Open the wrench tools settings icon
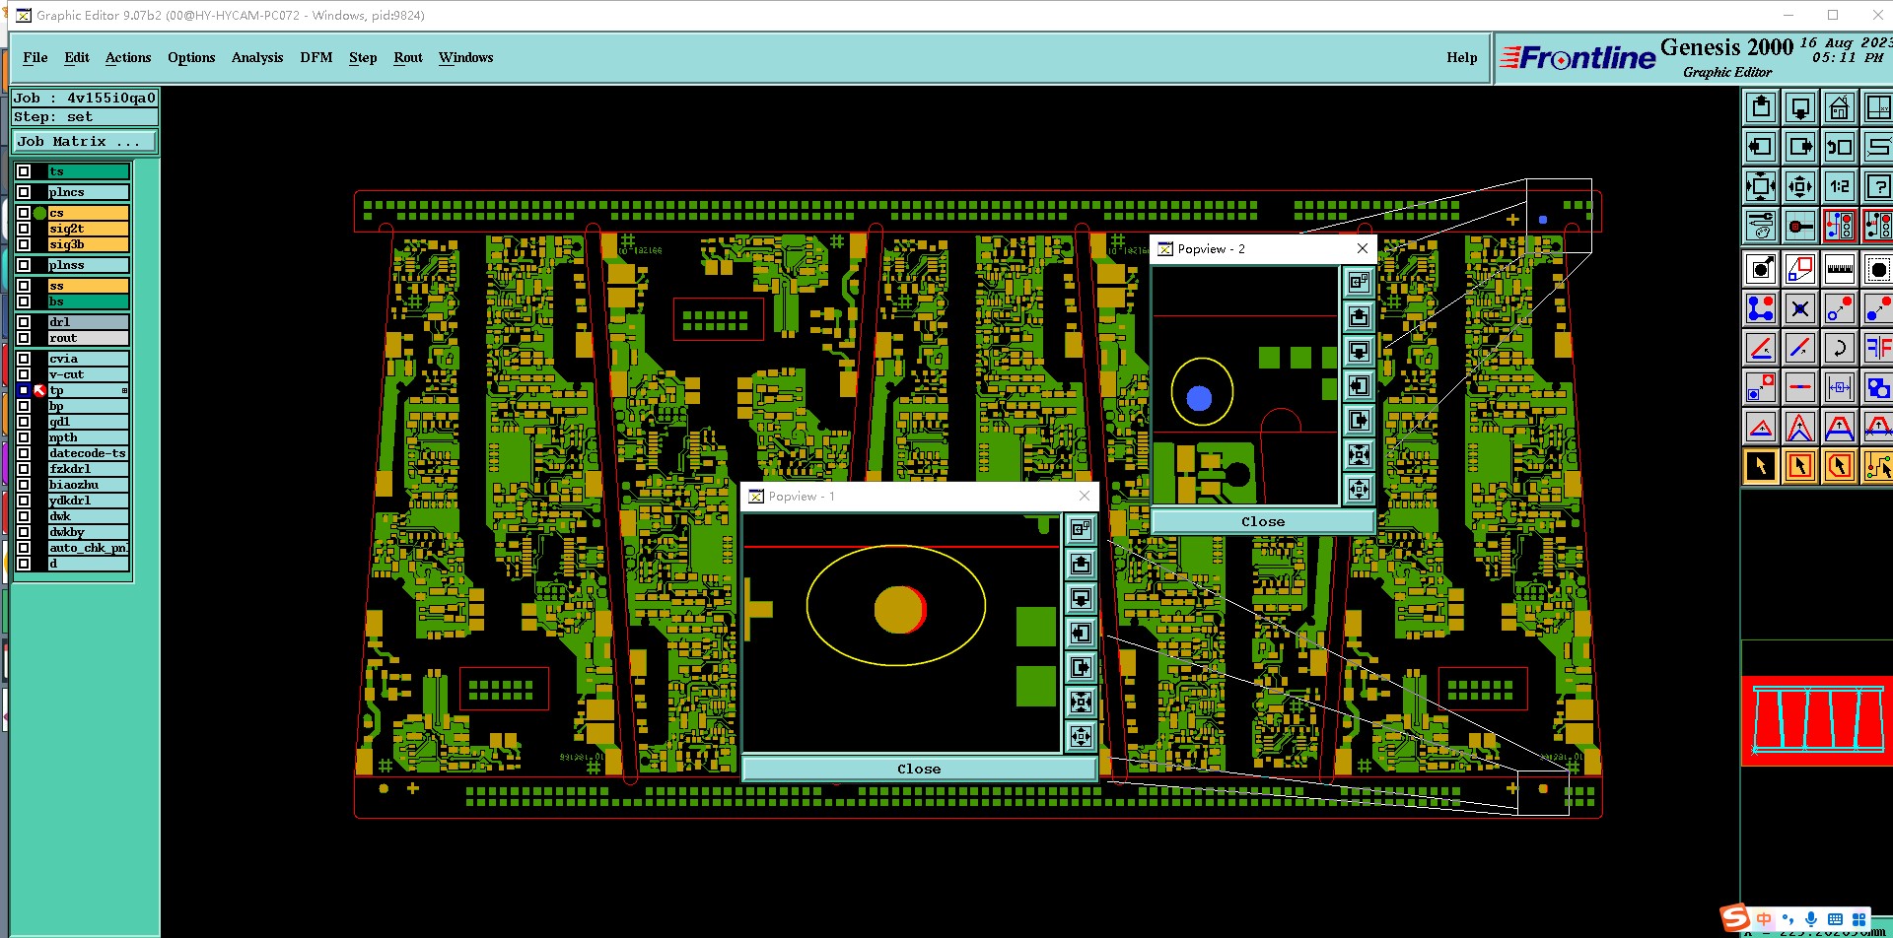 pyautogui.click(x=1761, y=226)
